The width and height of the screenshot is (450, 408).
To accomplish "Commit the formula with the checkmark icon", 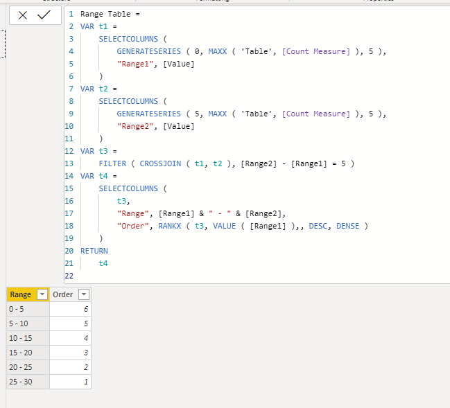I will [44, 15].
